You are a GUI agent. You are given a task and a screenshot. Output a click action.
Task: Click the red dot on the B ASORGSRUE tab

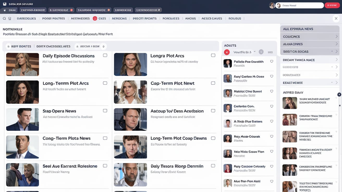coord(71,10)
